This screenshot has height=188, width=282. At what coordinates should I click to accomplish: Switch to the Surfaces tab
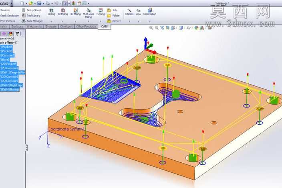click(x=17, y=26)
